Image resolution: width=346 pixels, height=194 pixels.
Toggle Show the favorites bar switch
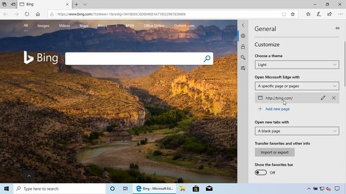[x=261, y=172]
